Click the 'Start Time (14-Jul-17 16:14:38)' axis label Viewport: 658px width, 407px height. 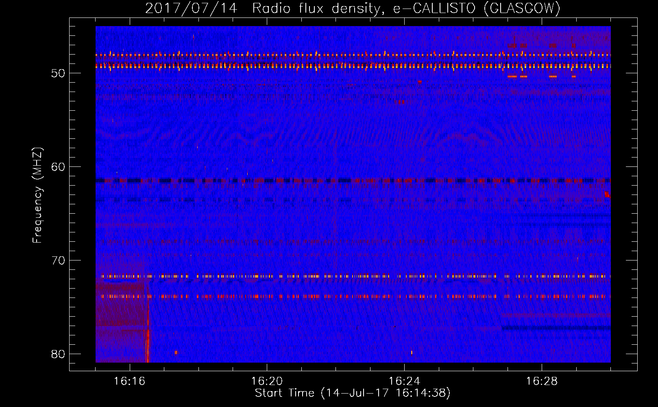click(x=353, y=393)
